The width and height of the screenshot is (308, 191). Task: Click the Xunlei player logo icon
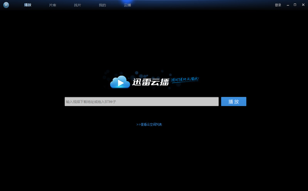pos(6,5)
